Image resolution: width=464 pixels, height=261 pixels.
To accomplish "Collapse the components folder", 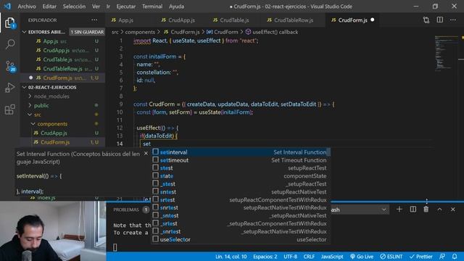I will click(33, 124).
